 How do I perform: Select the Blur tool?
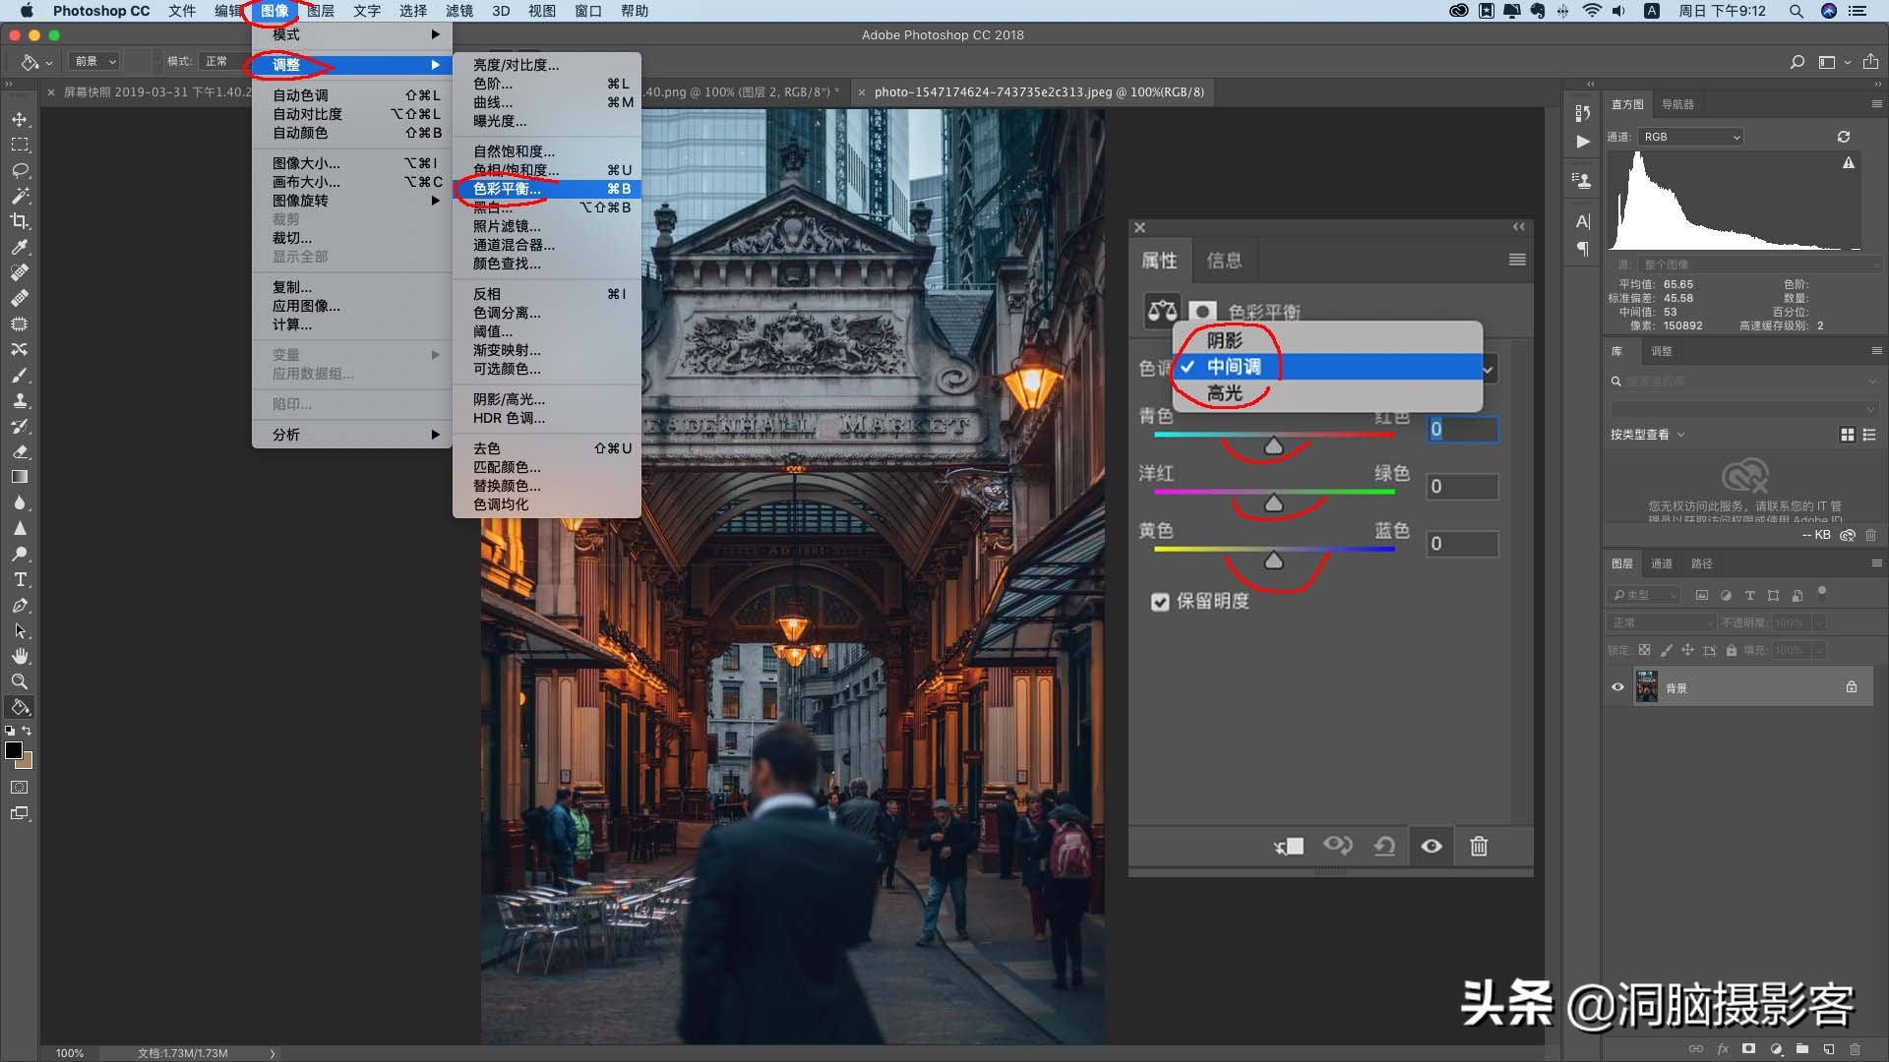pyautogui.click(x=20, y=502)
